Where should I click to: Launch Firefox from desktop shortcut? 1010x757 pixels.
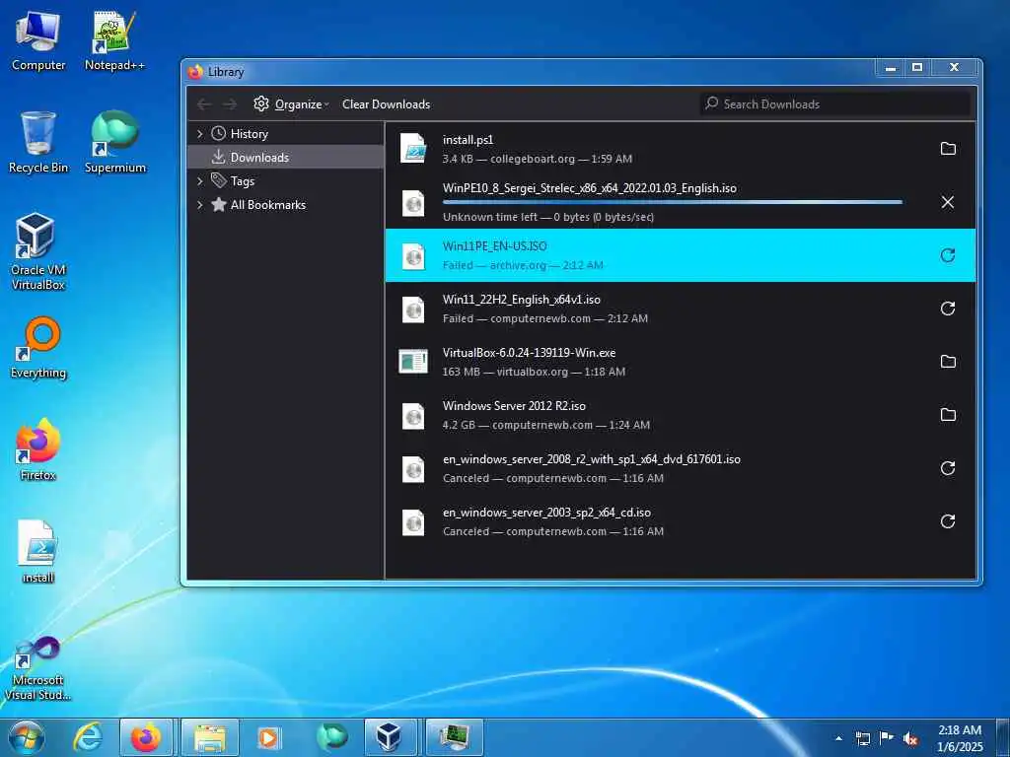pos(38,449)
